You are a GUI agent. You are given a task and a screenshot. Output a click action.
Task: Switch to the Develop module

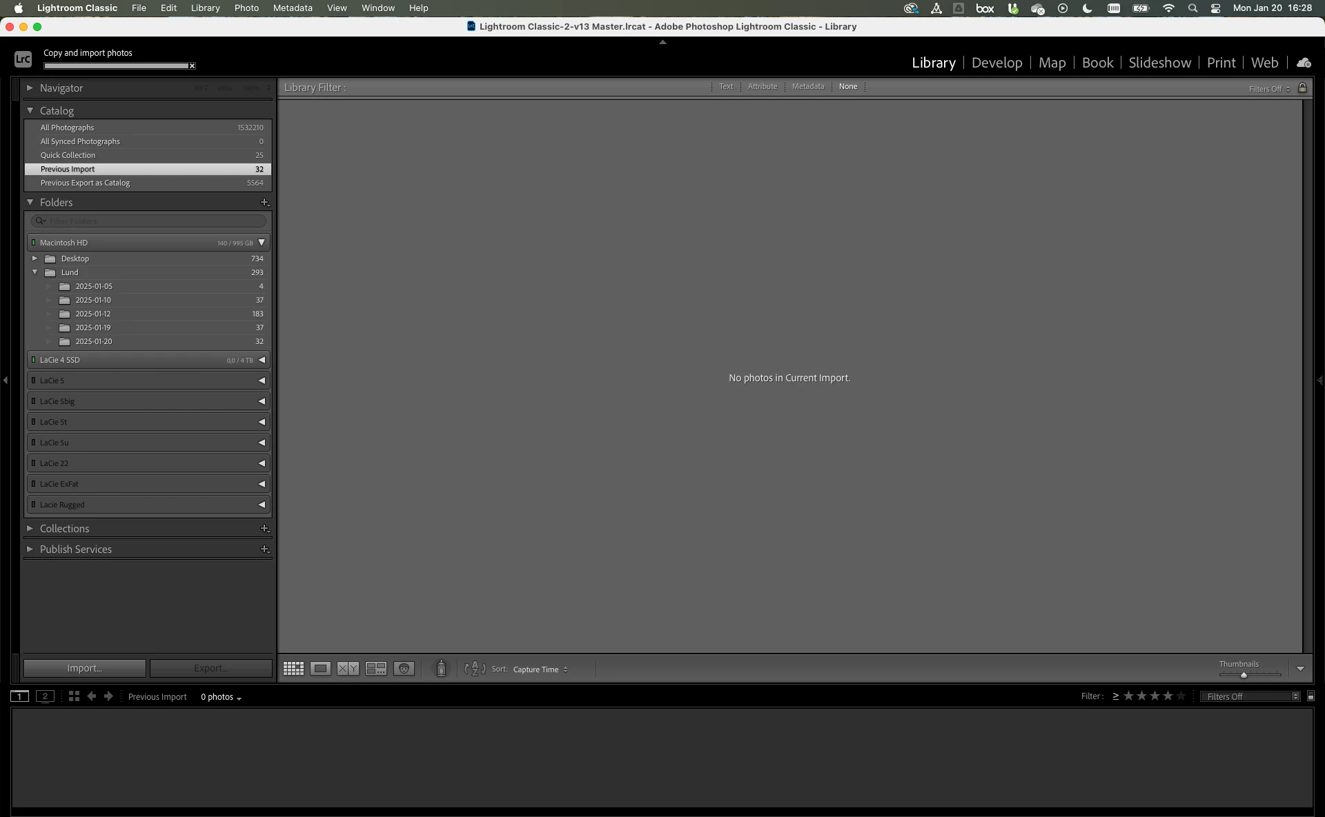click(997, 63)
